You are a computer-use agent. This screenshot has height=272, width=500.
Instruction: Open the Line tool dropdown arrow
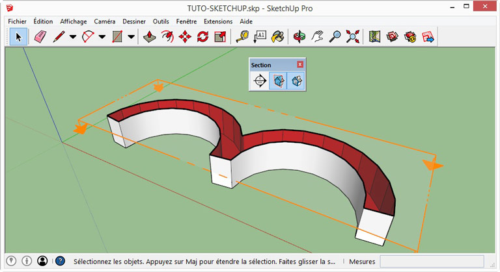tap(73, 37)
